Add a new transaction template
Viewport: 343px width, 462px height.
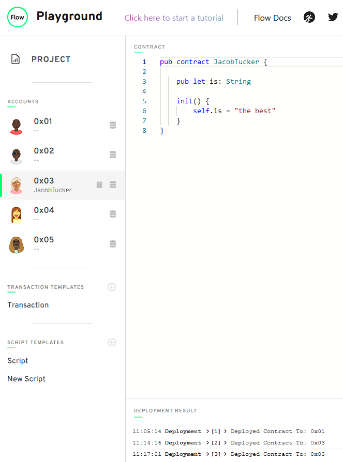tap(112, 287)
